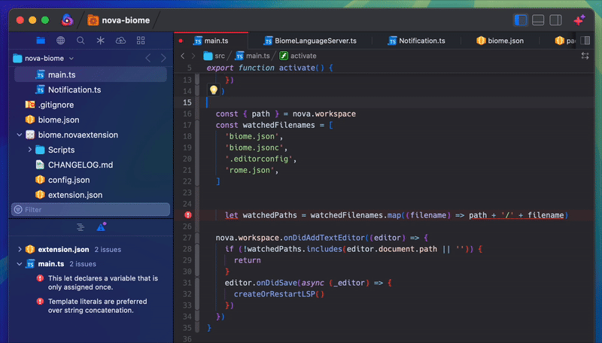Switch to the Notification.ts tab
Viewport: 602px width, 343px height.
pyautogui.click(x=417, y=41)
